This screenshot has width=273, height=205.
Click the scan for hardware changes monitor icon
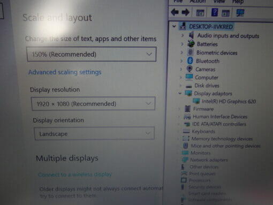(240, 13)
